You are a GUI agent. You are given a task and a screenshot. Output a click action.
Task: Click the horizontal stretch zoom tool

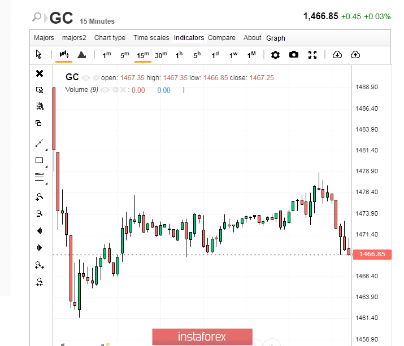tap(40, 265)
